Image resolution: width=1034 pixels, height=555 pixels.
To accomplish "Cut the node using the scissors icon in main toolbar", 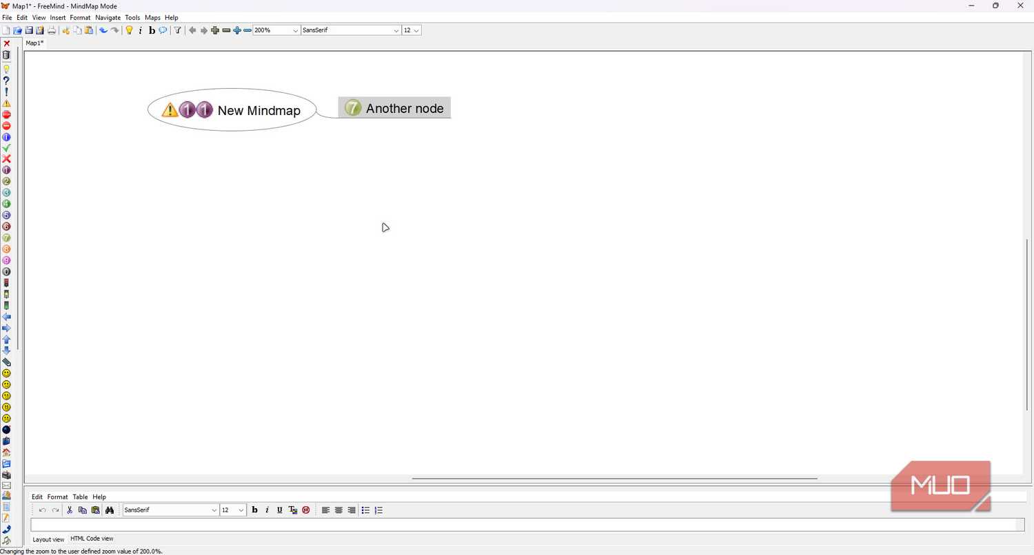I will (66, 30).
